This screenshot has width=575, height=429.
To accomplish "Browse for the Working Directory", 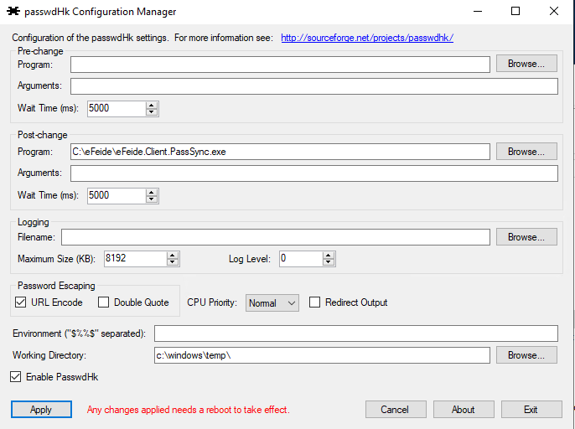I will (526, 355).
